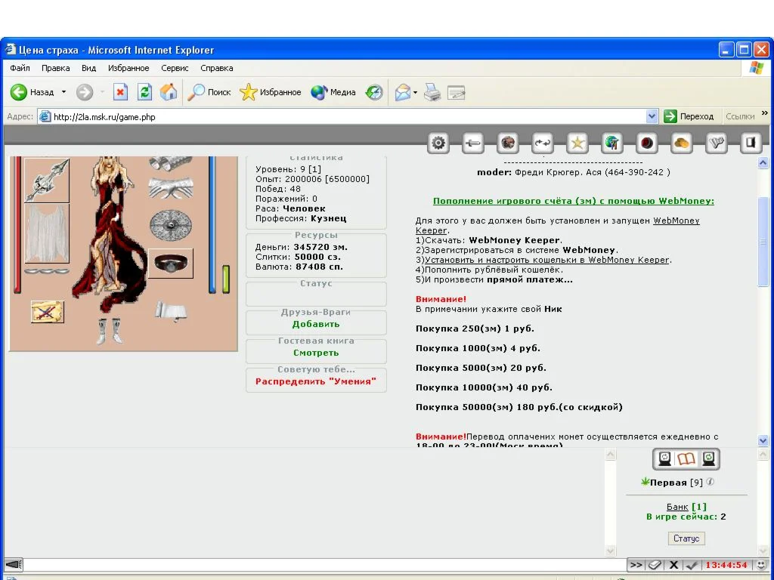This screenshot has height=580, width=774.
Task: Click the exit door icon in game toolbar
Action: click(751, 143)
